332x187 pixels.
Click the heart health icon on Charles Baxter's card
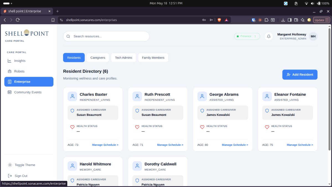[72, 127]
